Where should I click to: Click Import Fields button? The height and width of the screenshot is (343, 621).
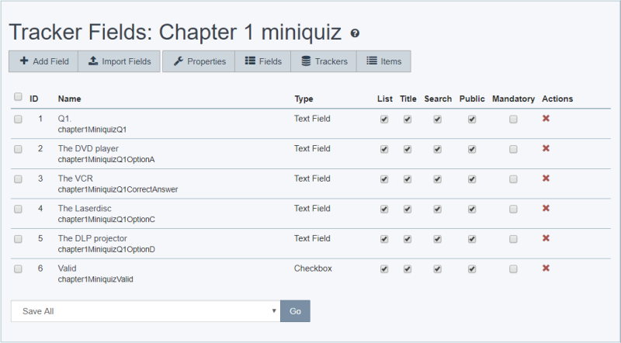click(120, 61)
